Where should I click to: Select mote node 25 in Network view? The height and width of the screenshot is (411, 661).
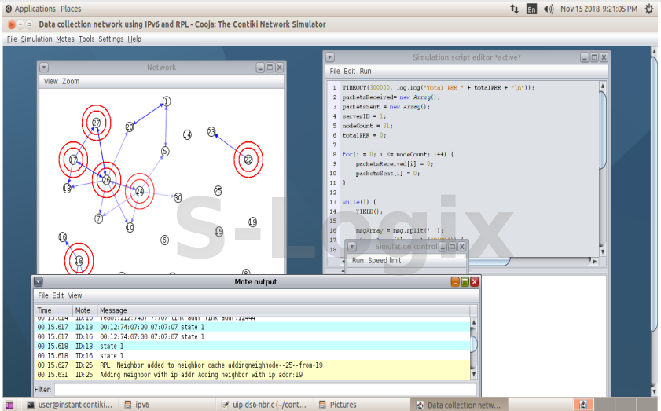218,190
